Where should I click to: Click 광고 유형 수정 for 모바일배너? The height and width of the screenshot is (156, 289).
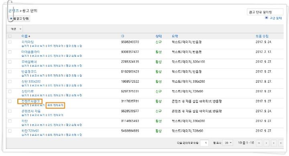(x=74, y=66)
